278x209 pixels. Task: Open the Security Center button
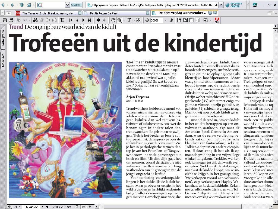click(x=234, y=5)
